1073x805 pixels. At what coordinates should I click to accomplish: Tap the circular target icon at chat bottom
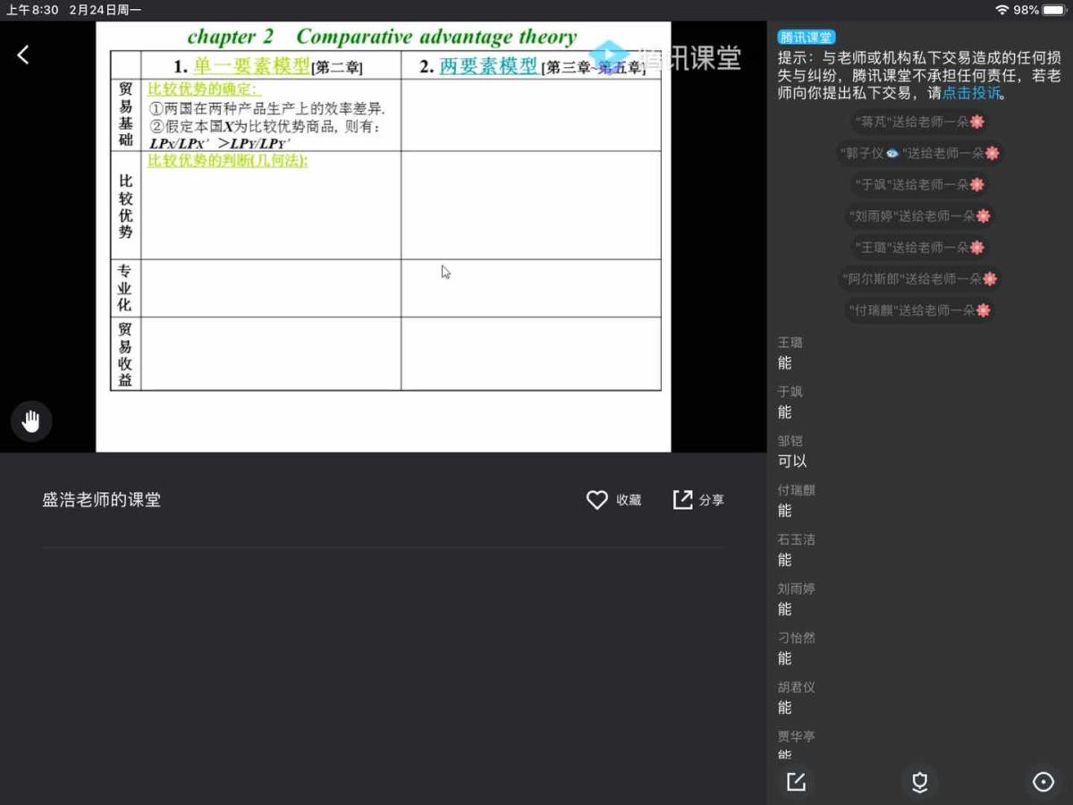pyautogui.click(x=1043, y=782)
